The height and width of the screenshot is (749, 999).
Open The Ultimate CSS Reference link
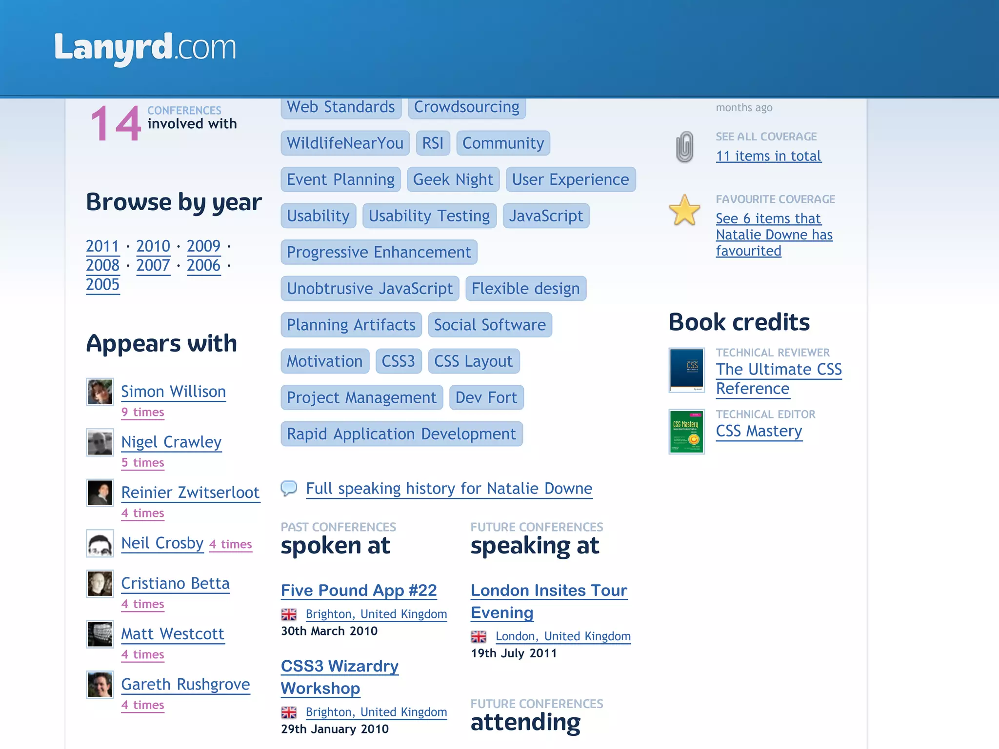pyautogui.click(x=779, y=379)
